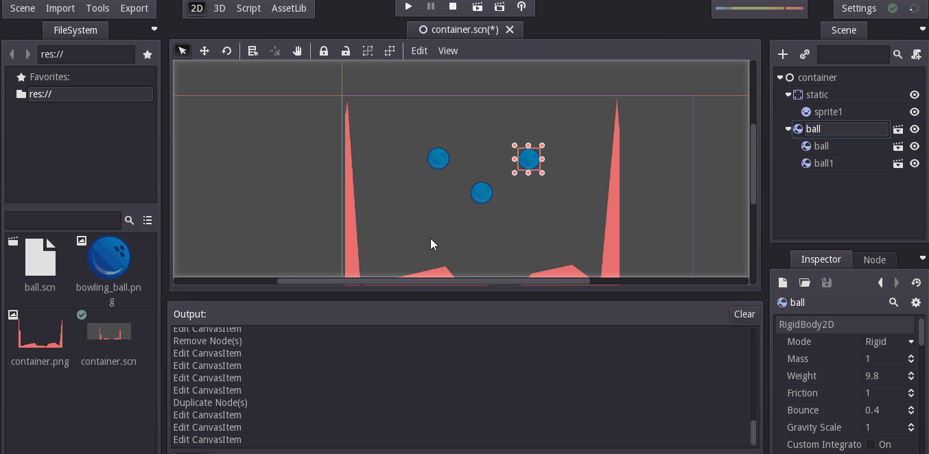
Task: Adjust the Mass value stepper
Action: click(911, 359)
